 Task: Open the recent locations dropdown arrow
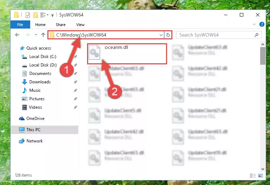tap(36, 35)
